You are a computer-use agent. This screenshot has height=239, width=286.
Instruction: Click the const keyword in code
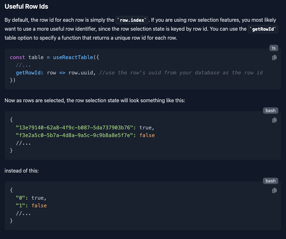point(17,57)
